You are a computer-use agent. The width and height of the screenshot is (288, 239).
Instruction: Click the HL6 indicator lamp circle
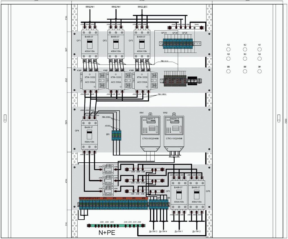228,59
